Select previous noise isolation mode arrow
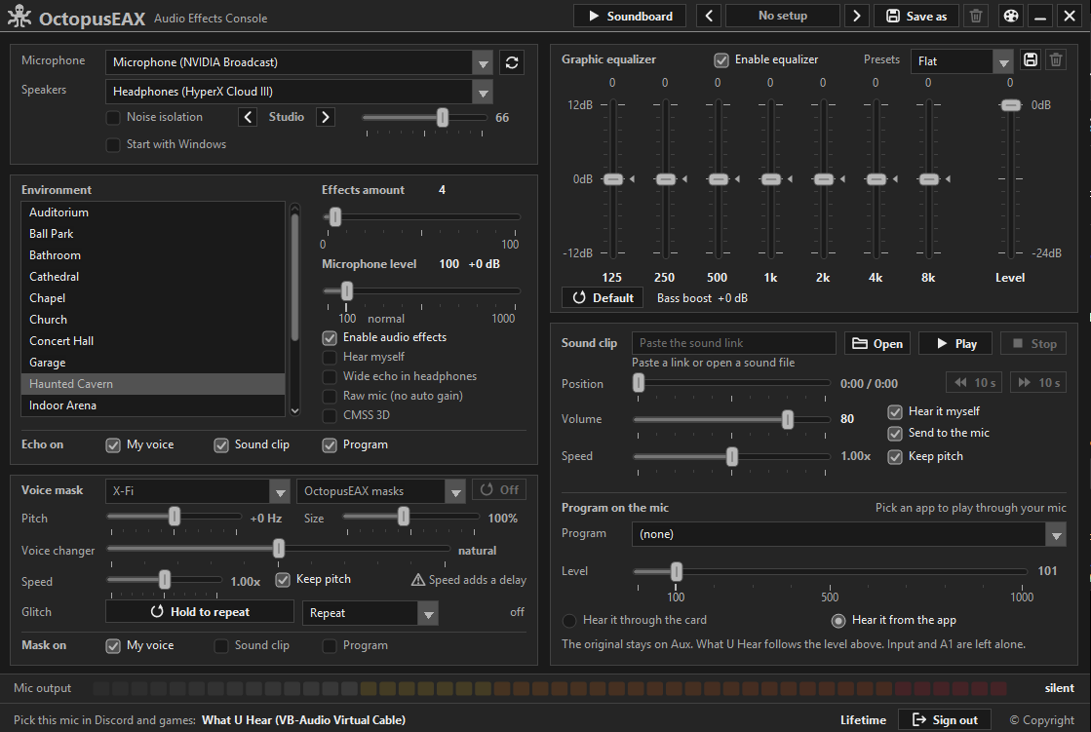This screenshot has width=1091, height=732. pos(248,117)
